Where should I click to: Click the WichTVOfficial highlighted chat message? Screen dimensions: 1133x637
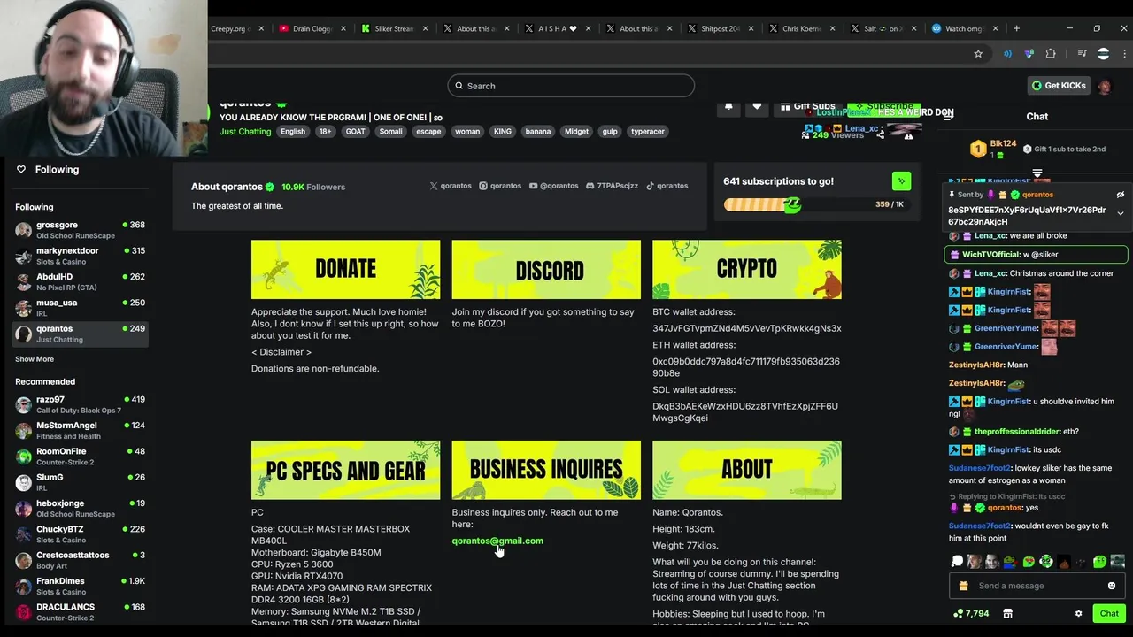click(1036, 255)
